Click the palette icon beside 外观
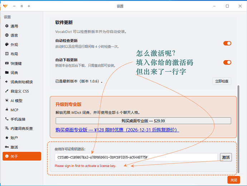The height and width of the screenshot is (186, 247). point(7,44)
